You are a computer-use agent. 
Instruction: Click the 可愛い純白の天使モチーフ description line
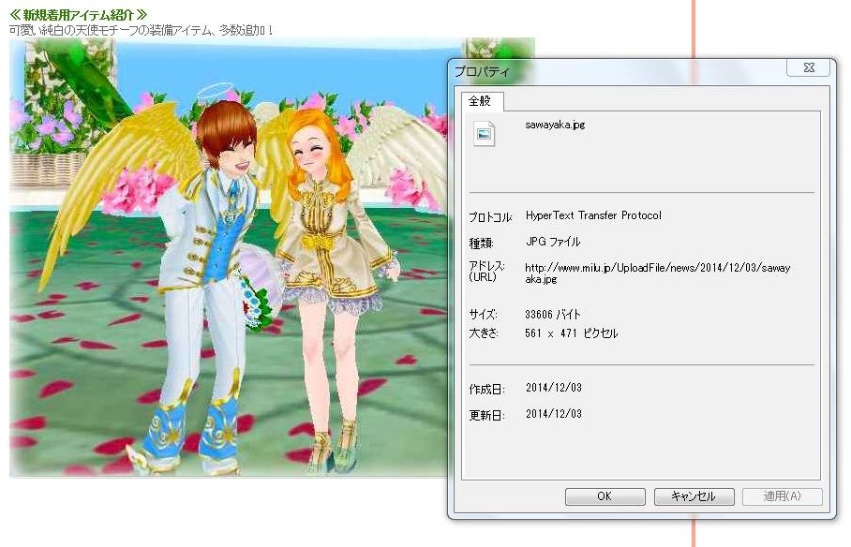142,30
